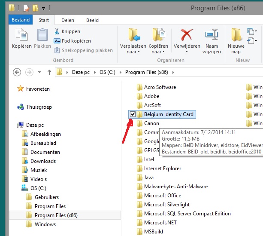Select Gebruikers in navigation tree

[x=47, y=197]
